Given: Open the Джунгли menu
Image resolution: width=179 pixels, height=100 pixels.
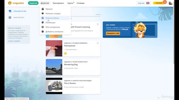Looking at the screenshot, I should pos(45,3).
